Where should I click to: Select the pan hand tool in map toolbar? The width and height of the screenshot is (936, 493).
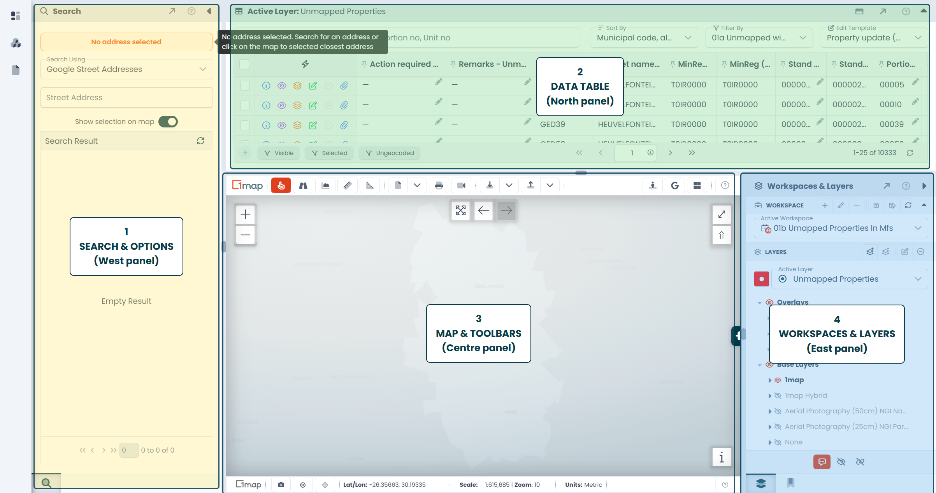(281, 186)
